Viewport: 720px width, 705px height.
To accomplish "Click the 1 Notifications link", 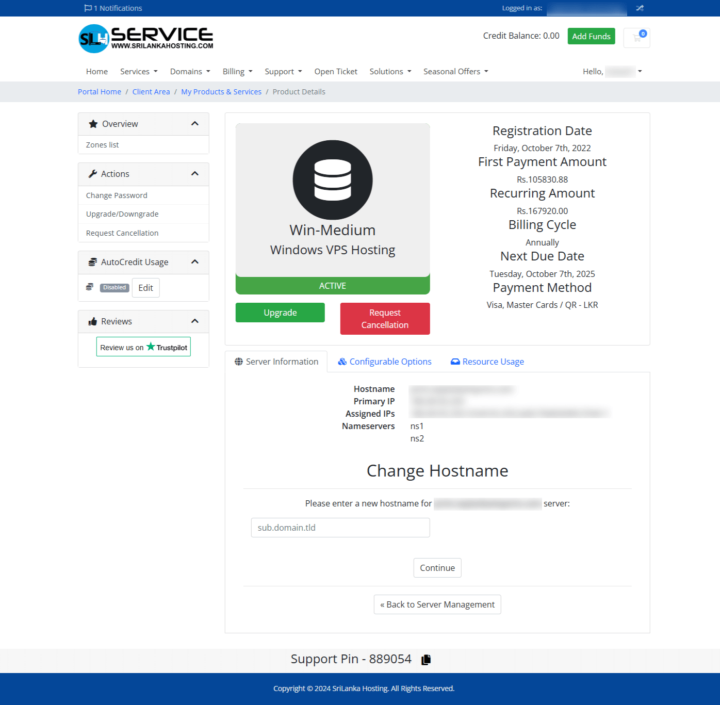I will (113, 8).
